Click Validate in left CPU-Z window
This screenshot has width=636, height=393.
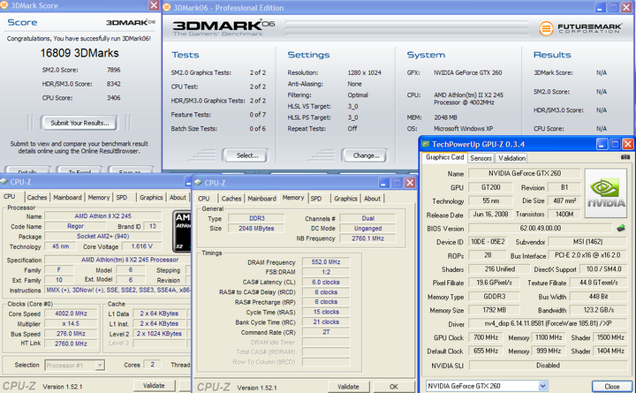pyautogui.click(x=154, y=385)
